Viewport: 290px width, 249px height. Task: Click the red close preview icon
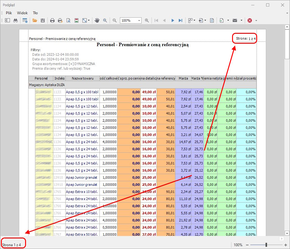click(x=250, y=20)
